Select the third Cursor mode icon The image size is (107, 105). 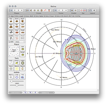(x=35, y=10)
